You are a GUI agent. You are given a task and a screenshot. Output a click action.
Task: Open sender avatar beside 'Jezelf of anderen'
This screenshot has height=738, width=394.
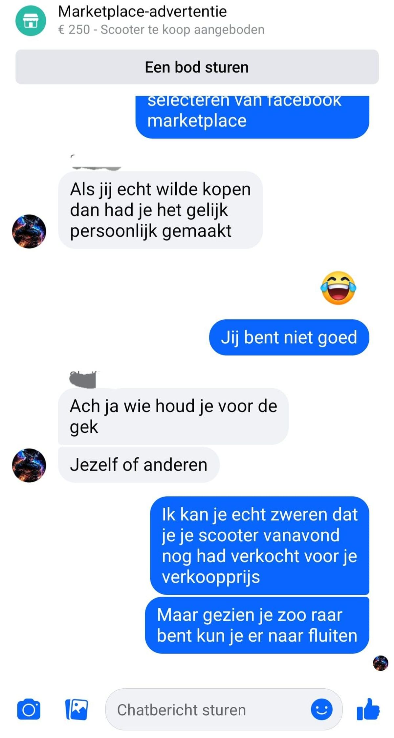tap(29, 465)
